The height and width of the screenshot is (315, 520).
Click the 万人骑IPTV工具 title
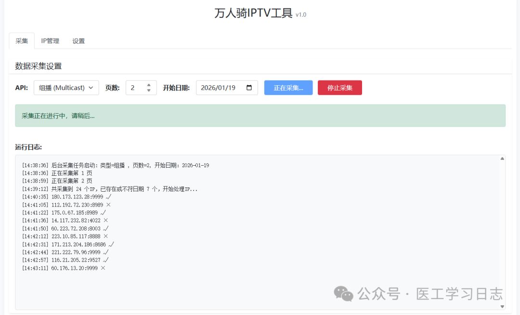pyautogui.click(x=253, y=13)
